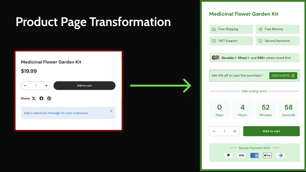This screenshot has width=306, height=172.
Task: Click the 58 Seconds countdown box
Action: pyautogui.click(x=288, y=110)
